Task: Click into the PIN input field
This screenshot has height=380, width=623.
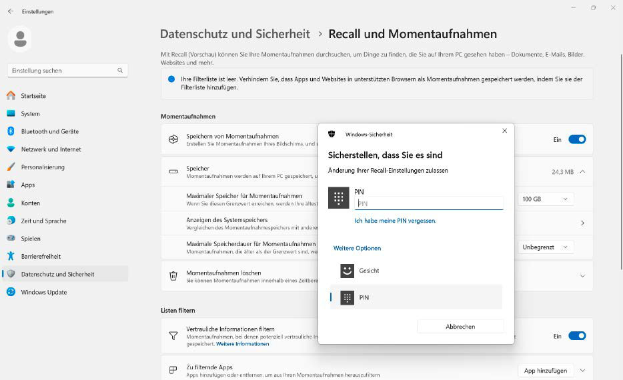Action: click(x=429, y=203)
